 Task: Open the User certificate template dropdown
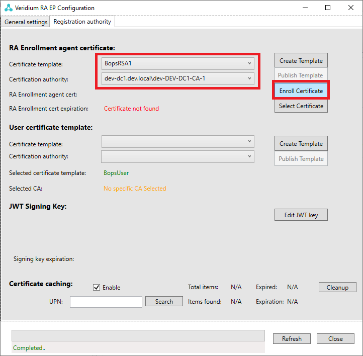click(178, 142)
